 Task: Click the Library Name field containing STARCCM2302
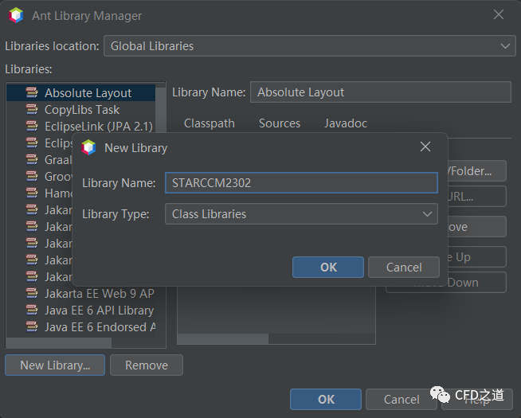click(x=300, y=183)
